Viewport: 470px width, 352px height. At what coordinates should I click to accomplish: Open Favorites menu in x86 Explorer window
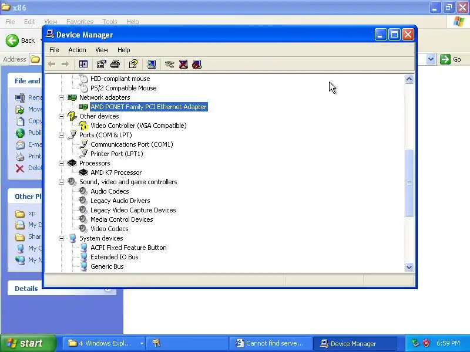80,22
